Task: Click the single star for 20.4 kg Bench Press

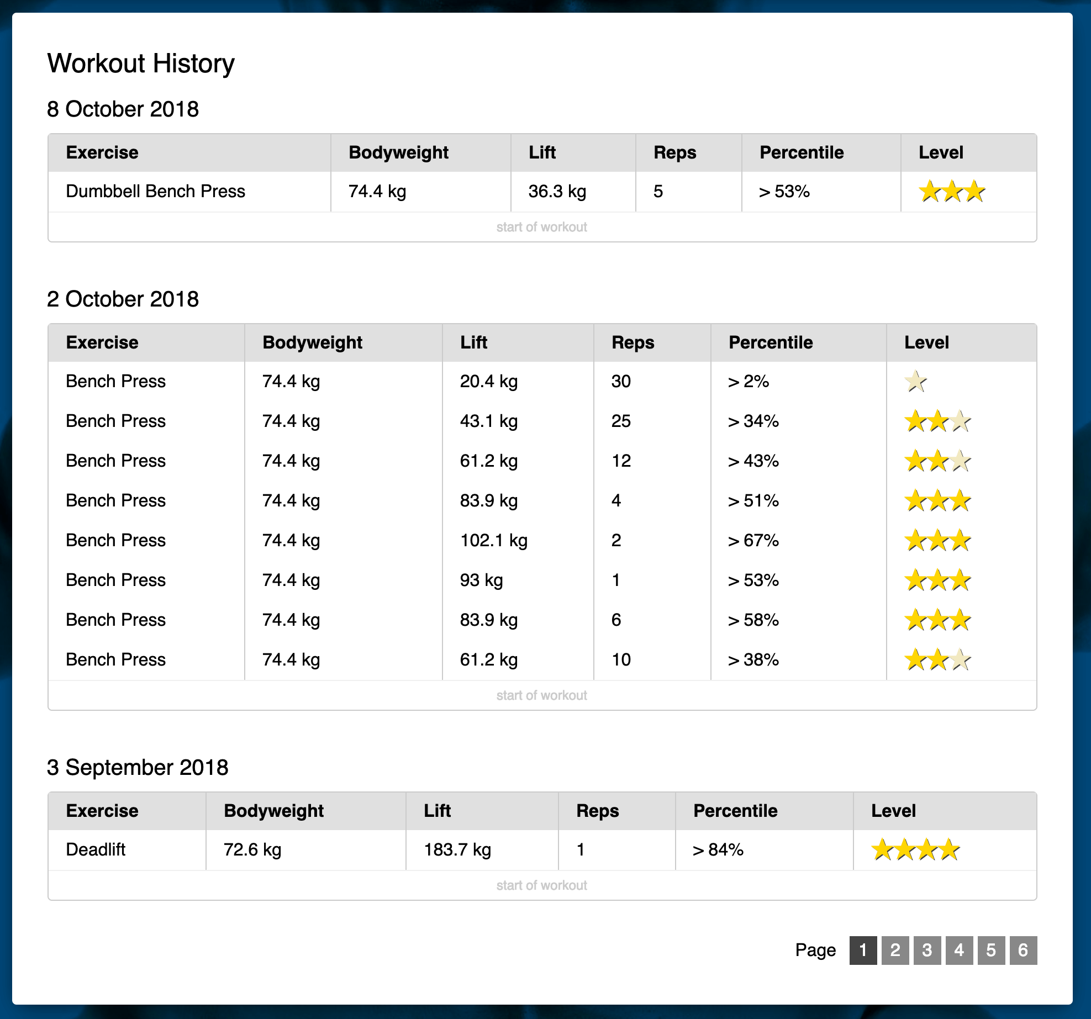Action: (x=915, y=382)
